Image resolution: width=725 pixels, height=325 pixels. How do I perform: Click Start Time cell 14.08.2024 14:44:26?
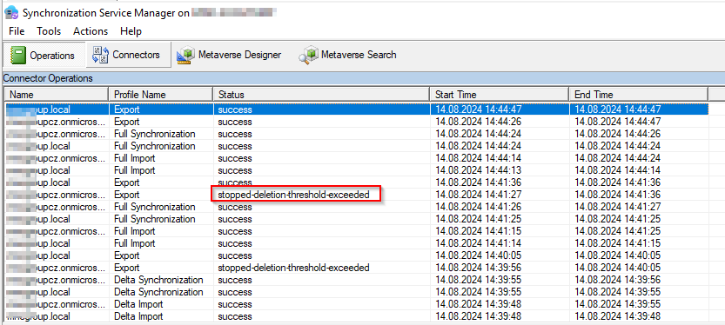point(479,122)
